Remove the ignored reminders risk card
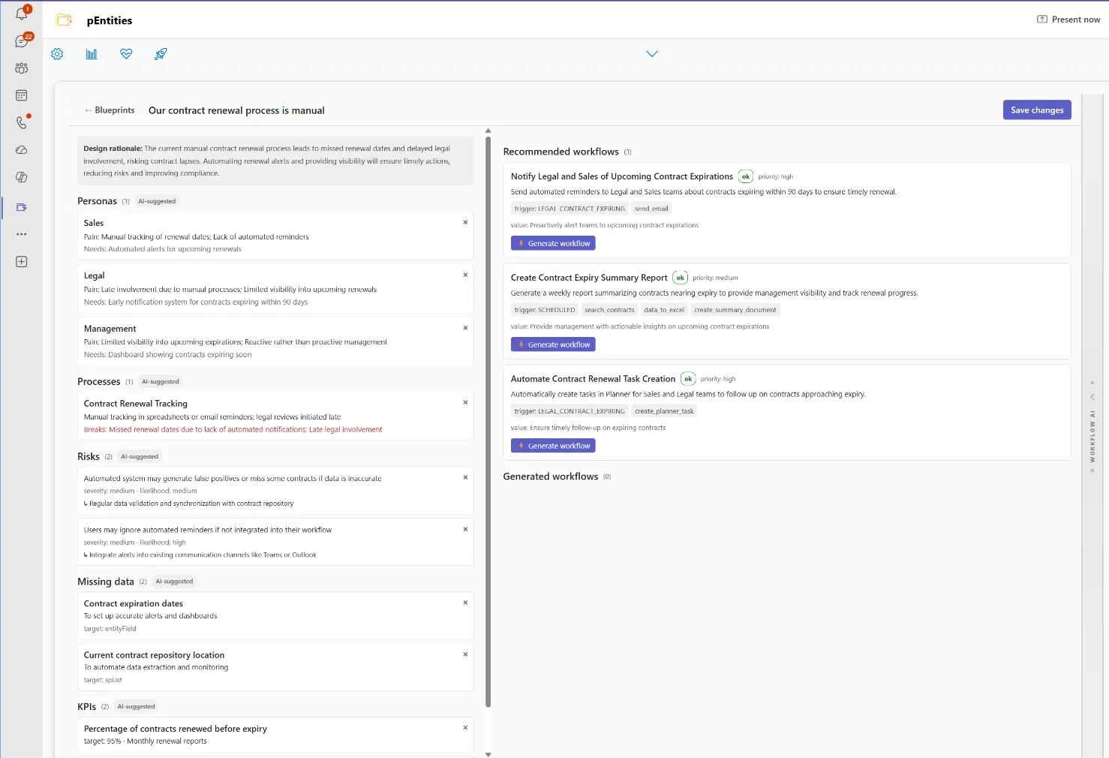This screenshot has width=1109, height=758. coord(465,529)
